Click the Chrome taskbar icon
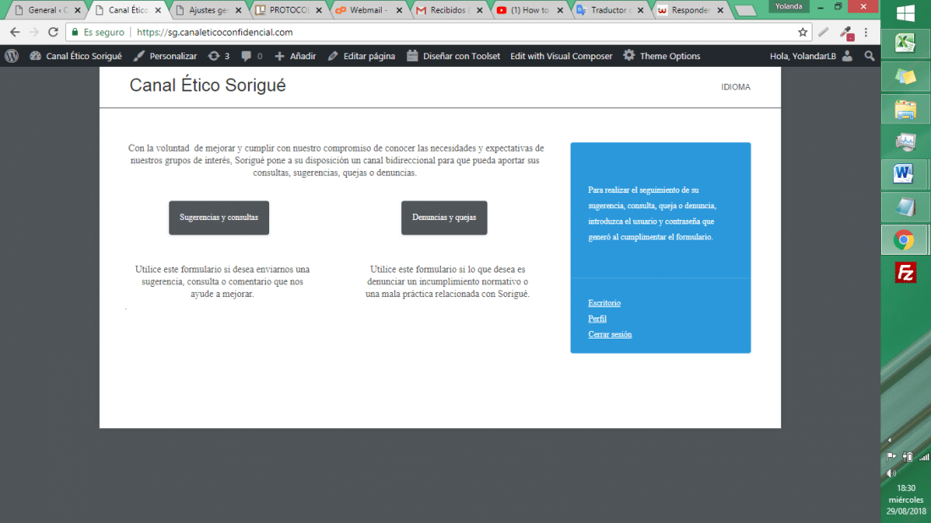Screen dimensions: 931x523 pos(904,239)
